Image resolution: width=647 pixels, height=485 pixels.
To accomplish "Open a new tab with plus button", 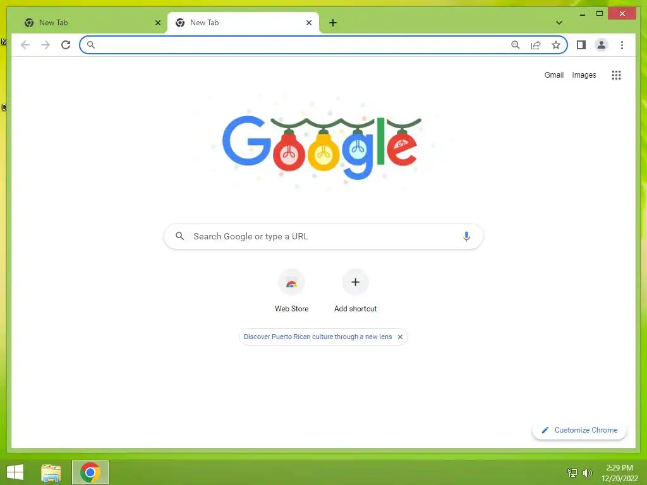I will click(333, 23).
